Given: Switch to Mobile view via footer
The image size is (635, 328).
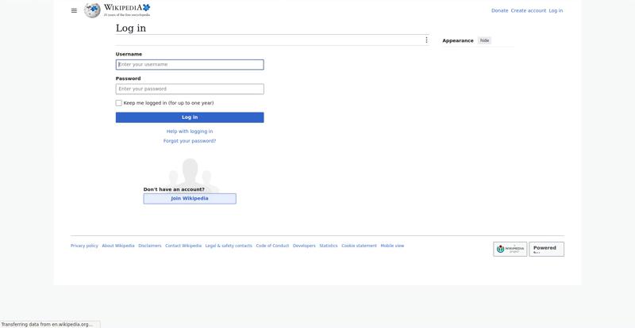Looking at the screenshot, I should [x=392, y=246].
